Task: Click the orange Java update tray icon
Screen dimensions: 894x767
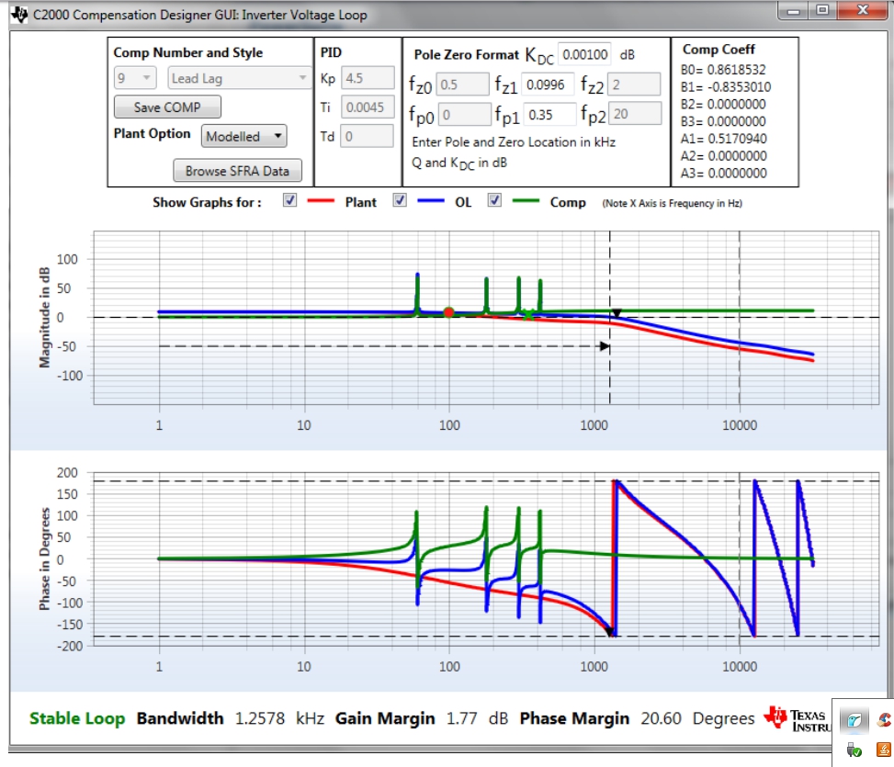Action: 884,750
